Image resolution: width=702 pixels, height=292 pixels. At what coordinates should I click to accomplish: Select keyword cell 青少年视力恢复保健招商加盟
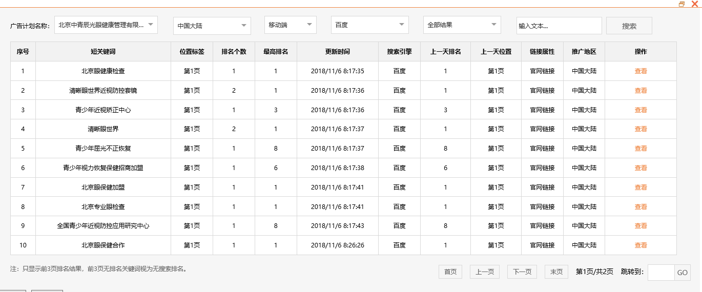coord(103,168)
